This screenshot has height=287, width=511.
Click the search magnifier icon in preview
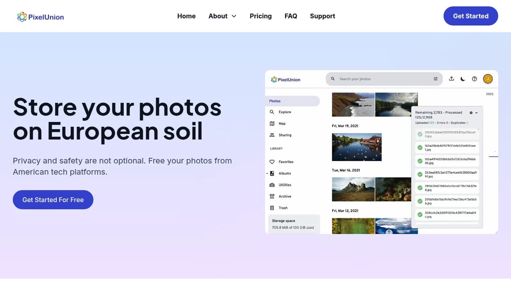click(x=333, y=79)
